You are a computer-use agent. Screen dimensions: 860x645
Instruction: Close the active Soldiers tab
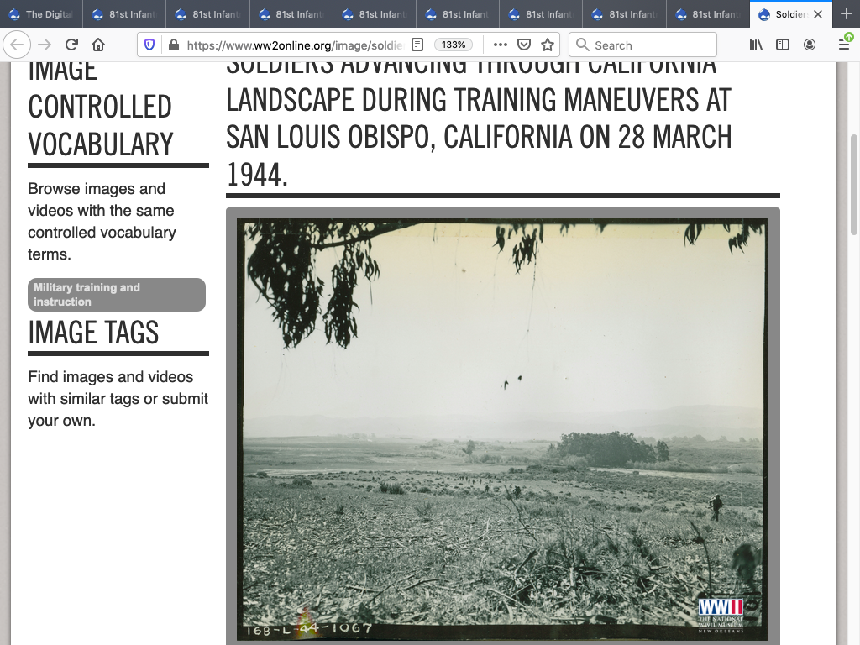point(818,14)
